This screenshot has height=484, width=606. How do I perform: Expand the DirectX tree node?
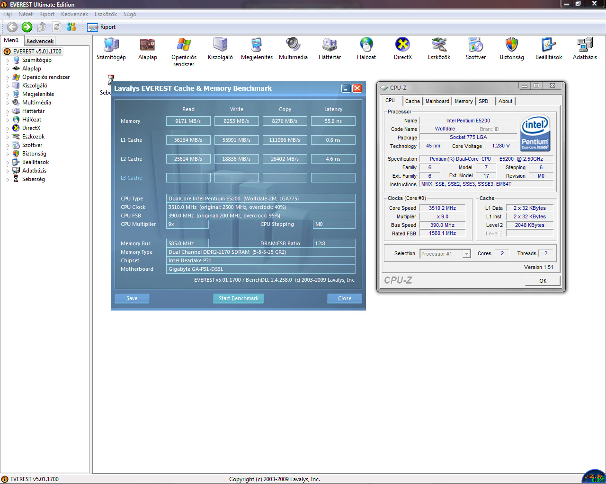click(8, 129)
